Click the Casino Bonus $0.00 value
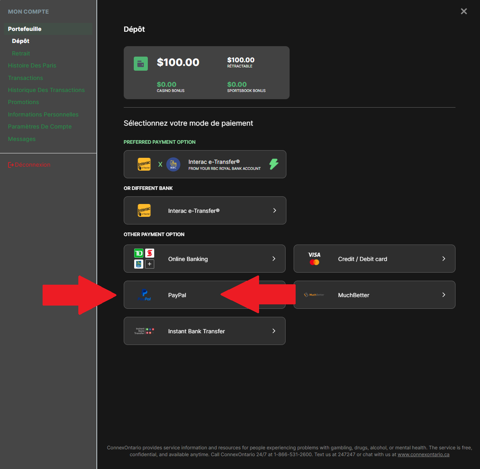 coord(167,84)
